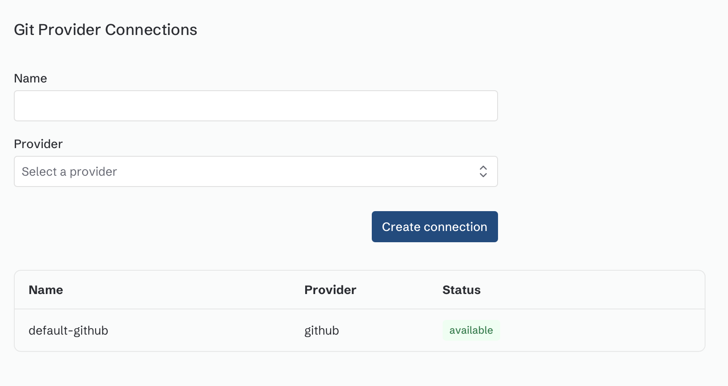Click the Provider label above the selector
The image size is (728, 386).
(x=38, y=144)
